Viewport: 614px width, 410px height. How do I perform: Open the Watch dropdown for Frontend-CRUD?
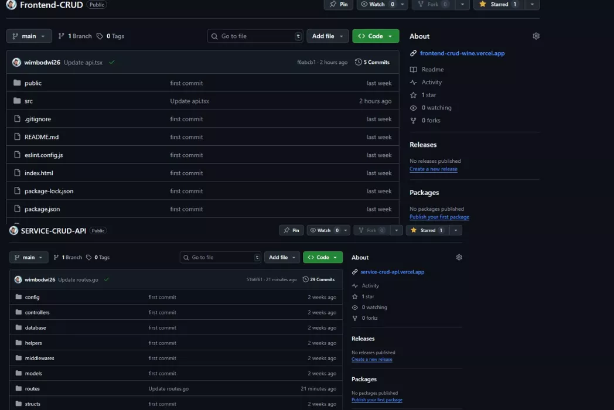click(x=382, y=4)
